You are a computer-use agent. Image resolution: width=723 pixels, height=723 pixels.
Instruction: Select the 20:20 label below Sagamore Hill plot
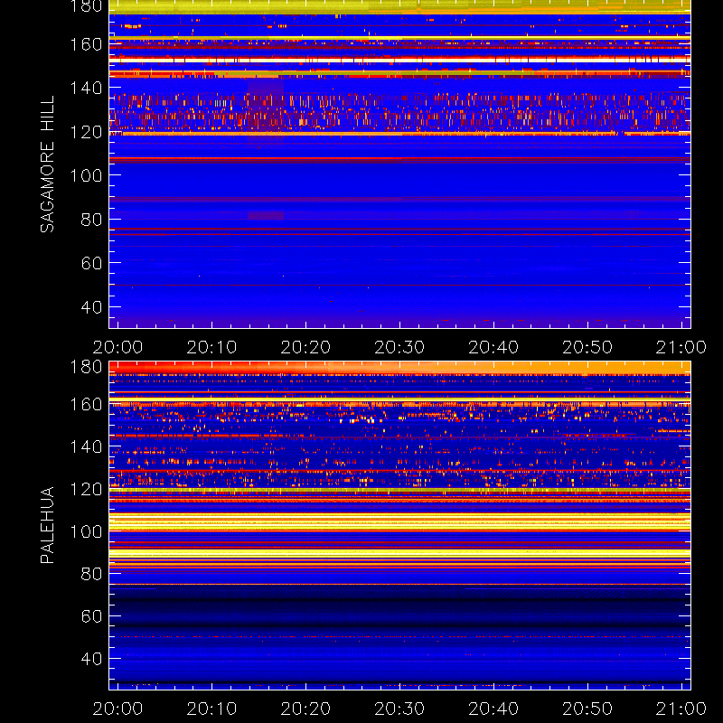[x=305, y=347]
